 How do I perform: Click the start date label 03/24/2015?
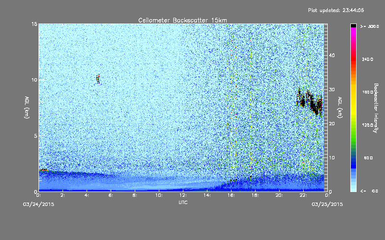[38, 204]
